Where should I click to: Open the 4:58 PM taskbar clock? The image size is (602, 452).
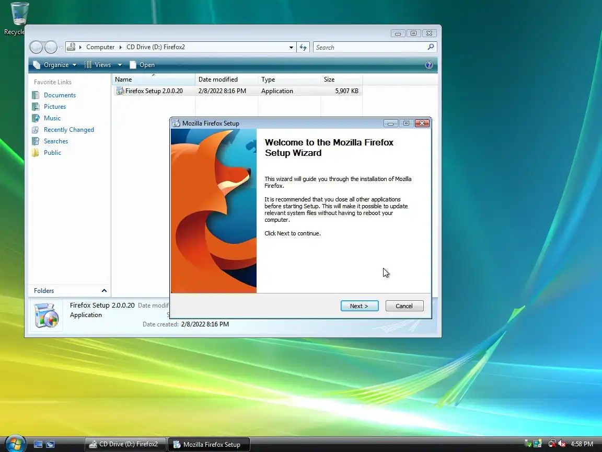pyautogui.click(x=582, y=444)
